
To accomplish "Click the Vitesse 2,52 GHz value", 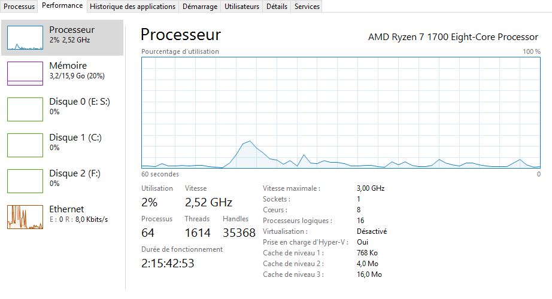I will pyautogui.click(x=208, y=202).
